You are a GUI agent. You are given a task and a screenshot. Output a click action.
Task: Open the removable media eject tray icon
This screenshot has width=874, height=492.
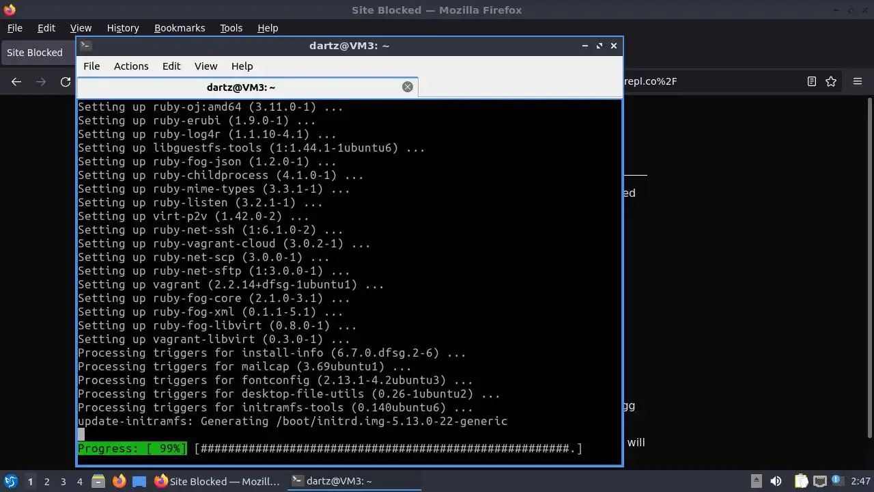(x=757, y=481)
